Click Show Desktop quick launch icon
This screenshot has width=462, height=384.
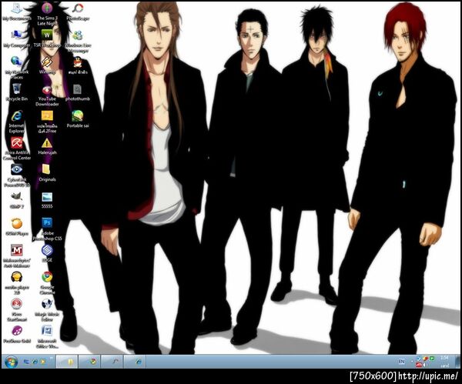26,362
